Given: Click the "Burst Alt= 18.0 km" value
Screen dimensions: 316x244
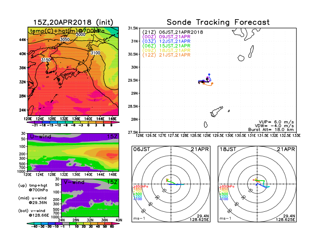Looking at the screenshot, I should [271, 130].
